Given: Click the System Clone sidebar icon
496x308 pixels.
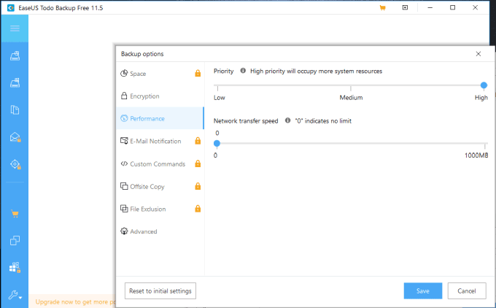Looking at the screenshot, I should (x=15, y=268).
